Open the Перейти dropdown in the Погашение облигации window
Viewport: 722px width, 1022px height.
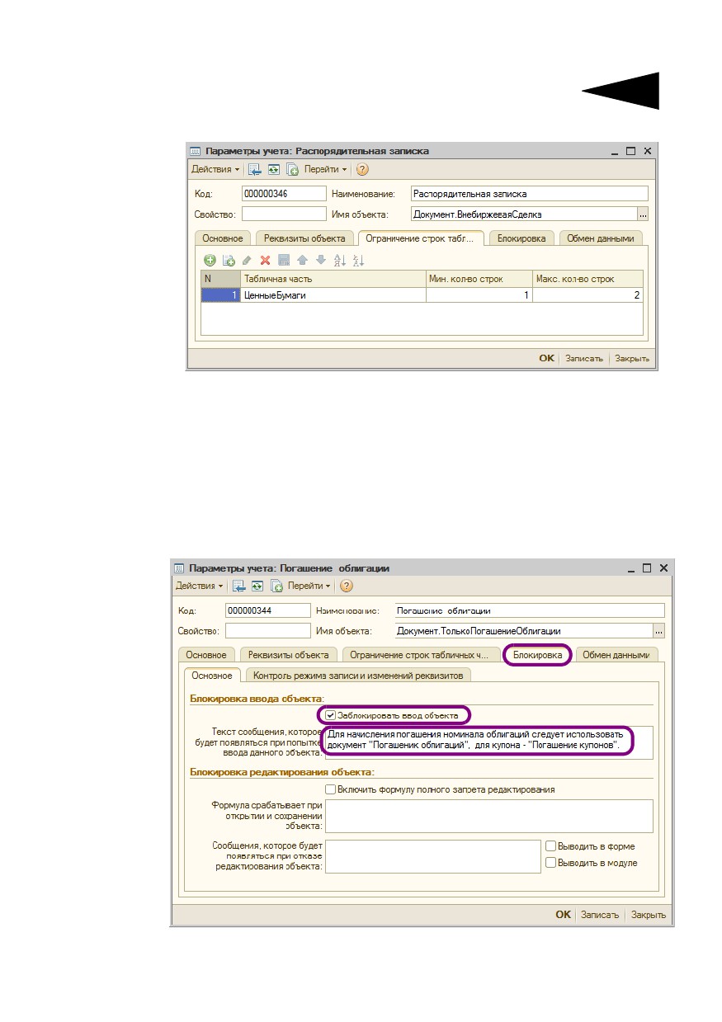pos(310,586)
